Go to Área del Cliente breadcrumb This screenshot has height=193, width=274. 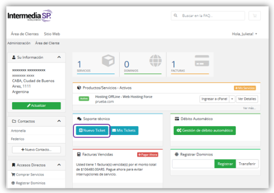[x=47, y=43]
